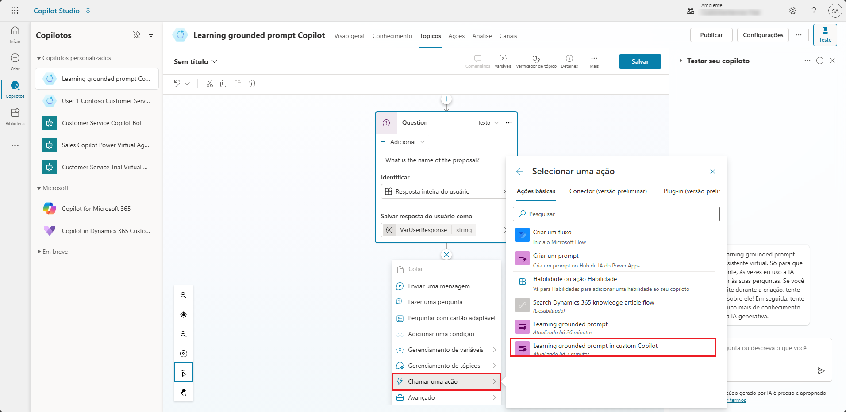The height and width of the screenshot is (412, 846).
Task: Select the hand pan tool
Action: (x=184, y=393)
